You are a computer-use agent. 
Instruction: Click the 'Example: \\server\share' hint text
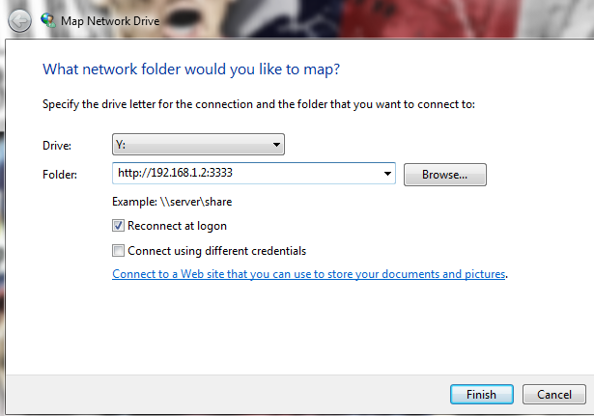170,202
